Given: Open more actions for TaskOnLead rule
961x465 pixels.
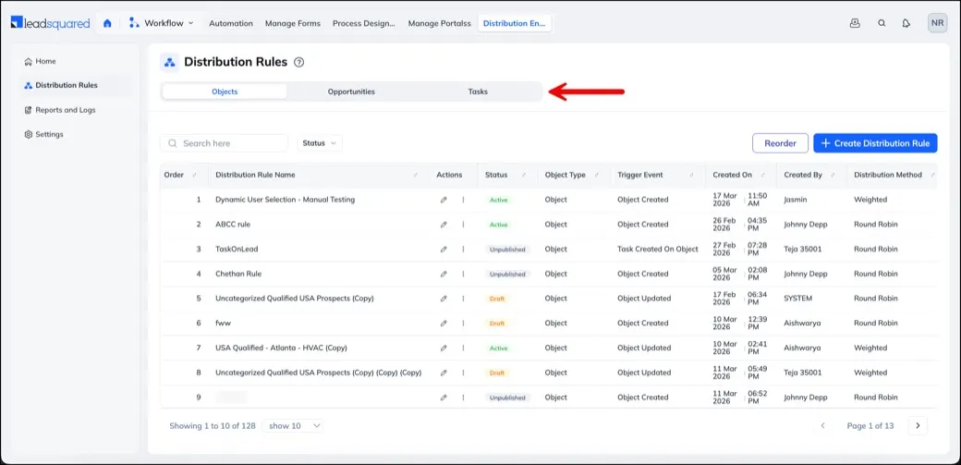Looking at the screenshot, I should [463, 249].
